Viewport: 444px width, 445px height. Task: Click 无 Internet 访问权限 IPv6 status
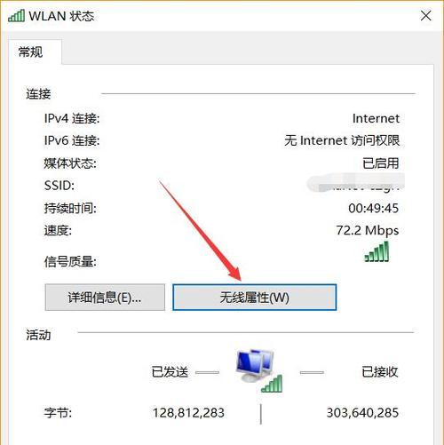[342, 140]
